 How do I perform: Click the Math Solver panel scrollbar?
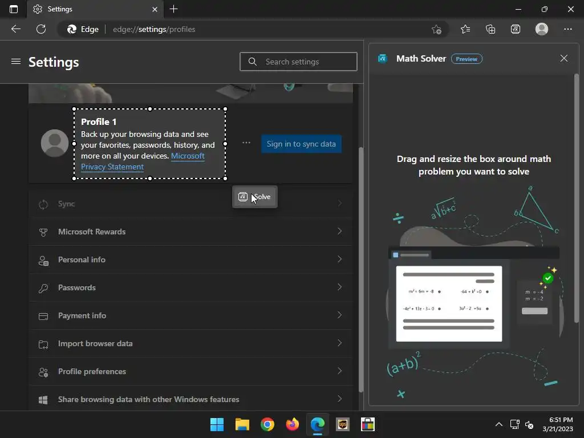tap(576, 197)
